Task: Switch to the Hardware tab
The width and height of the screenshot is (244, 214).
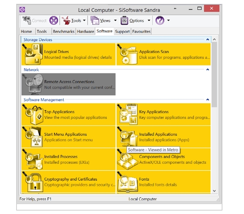Action: (x=85, y=31)
